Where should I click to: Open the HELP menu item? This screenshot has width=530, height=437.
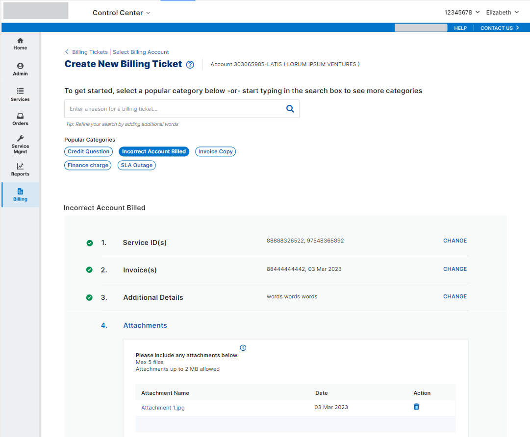(460, 28)
